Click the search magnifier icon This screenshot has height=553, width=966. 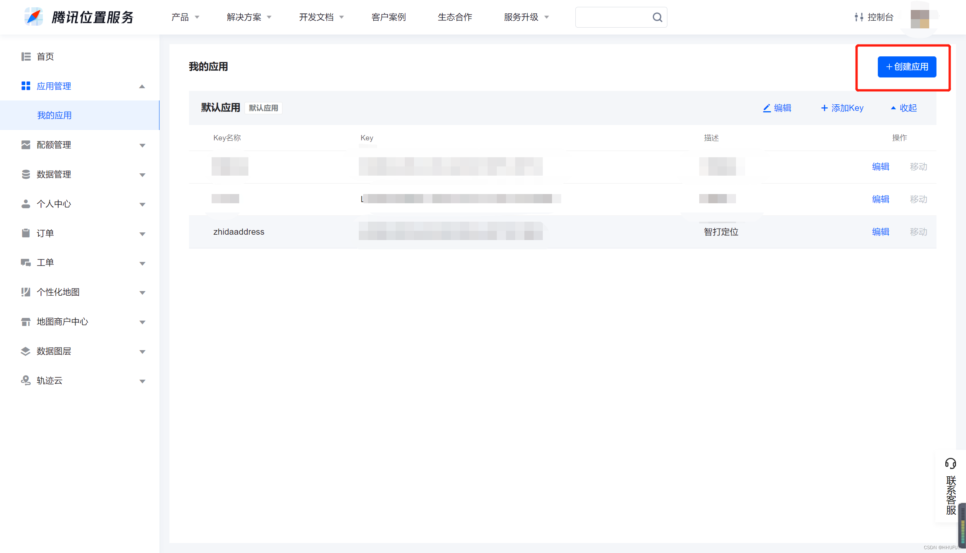[657, 17]
